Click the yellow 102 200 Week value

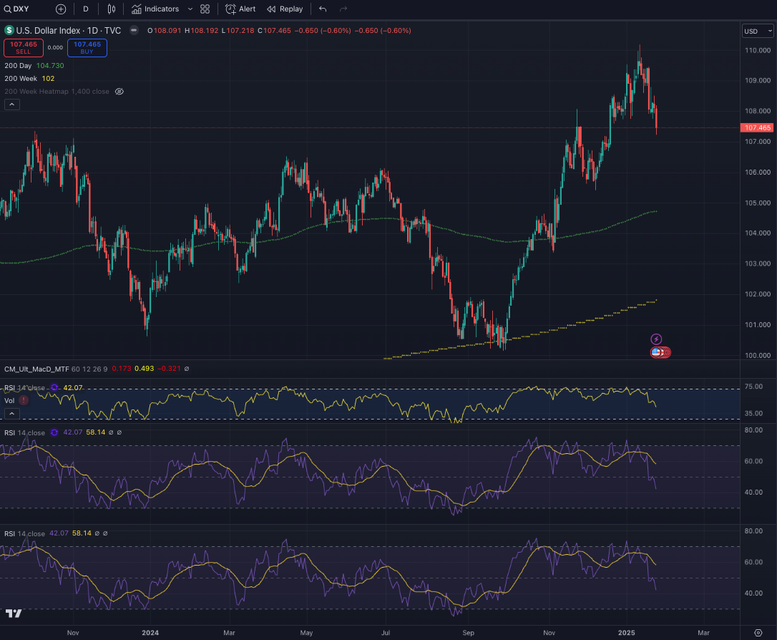tap(48, 78)
